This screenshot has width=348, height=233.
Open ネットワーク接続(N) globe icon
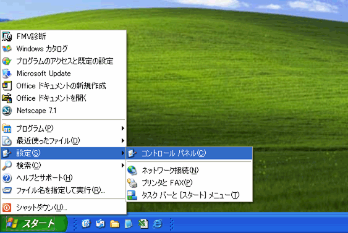click(132, 171)
